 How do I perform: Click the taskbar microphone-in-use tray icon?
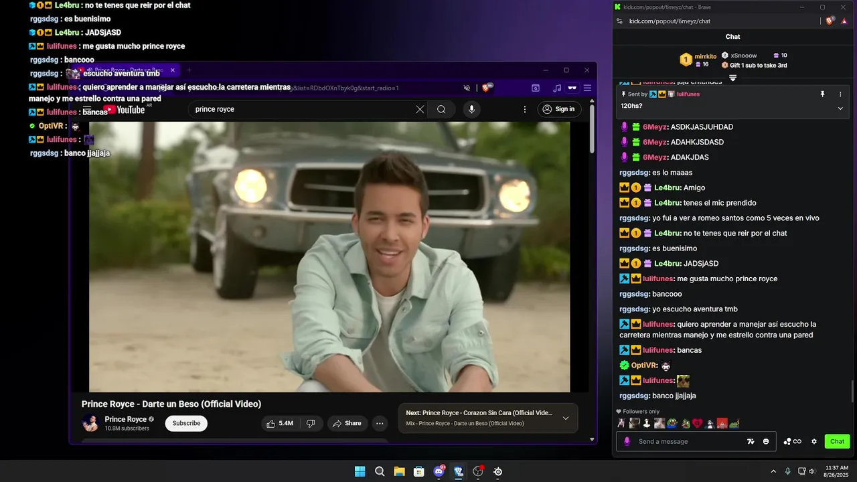(788, 471)
